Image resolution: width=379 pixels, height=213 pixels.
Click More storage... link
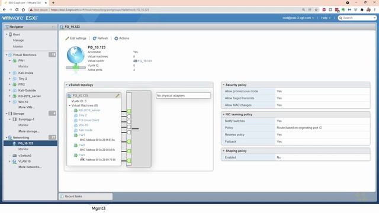(x=29, y=131)
